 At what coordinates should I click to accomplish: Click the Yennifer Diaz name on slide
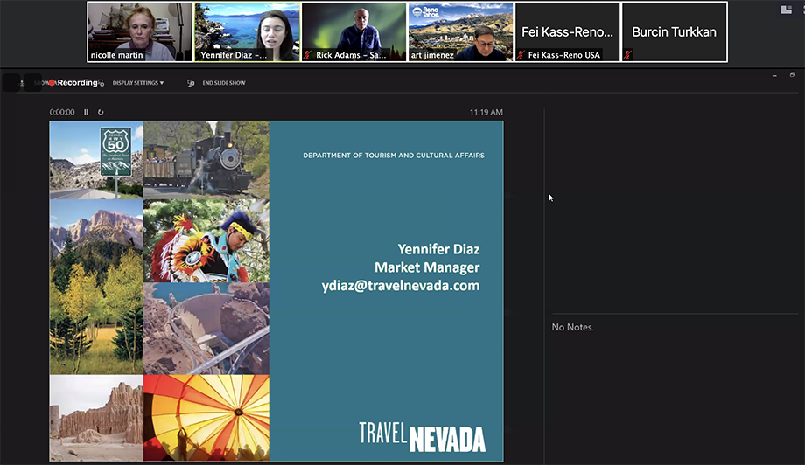pos(438,249)
